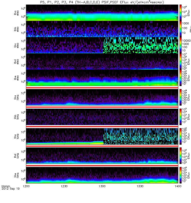The width and height of the screenshot is (191, 203).
Task: Click the 1330 time axis label
Action: pyautogui.click(x=140, y=186)
